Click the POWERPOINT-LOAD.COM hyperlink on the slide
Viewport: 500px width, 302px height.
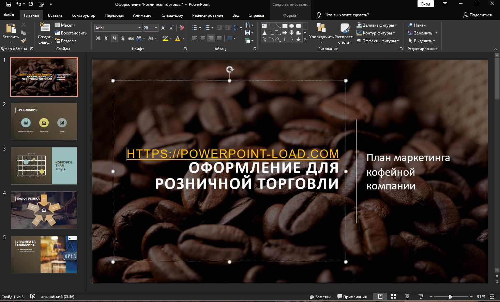233,154
